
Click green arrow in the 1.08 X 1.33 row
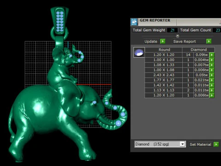tap(212, 65)
